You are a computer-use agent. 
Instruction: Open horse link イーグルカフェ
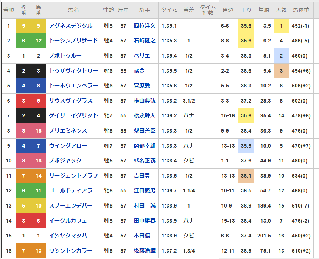pos(68,221)
